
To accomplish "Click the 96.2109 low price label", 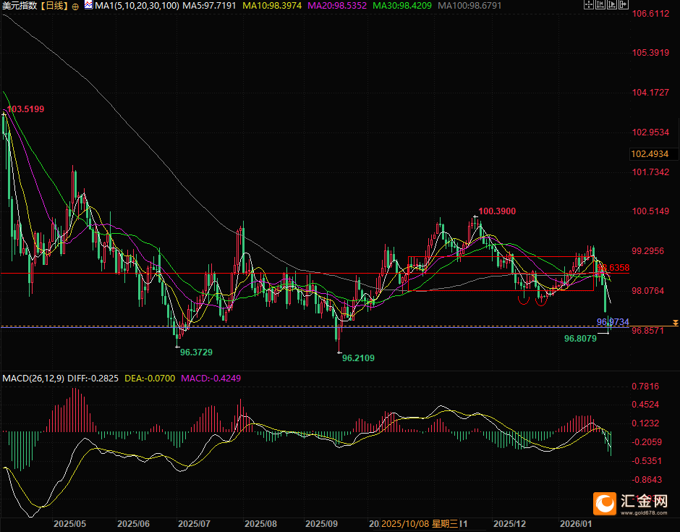I will [358, 358].
